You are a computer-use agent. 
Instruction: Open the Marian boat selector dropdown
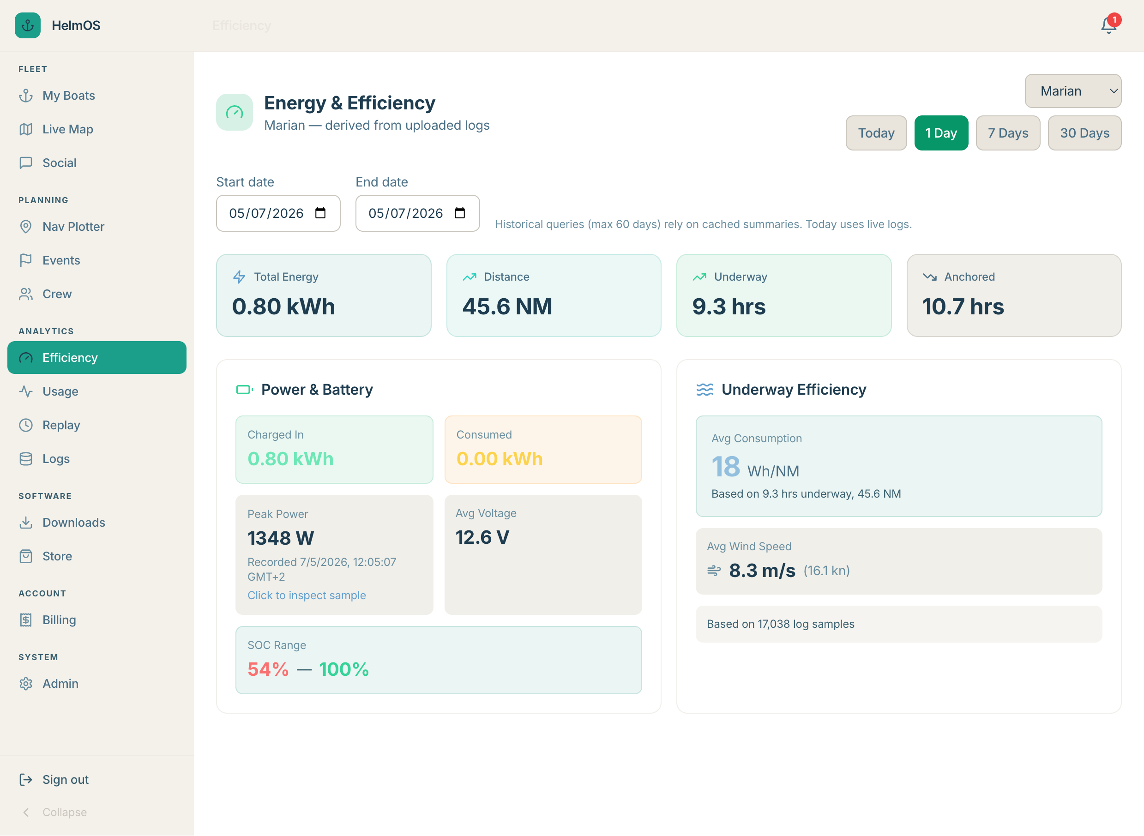click(1072, 91)
